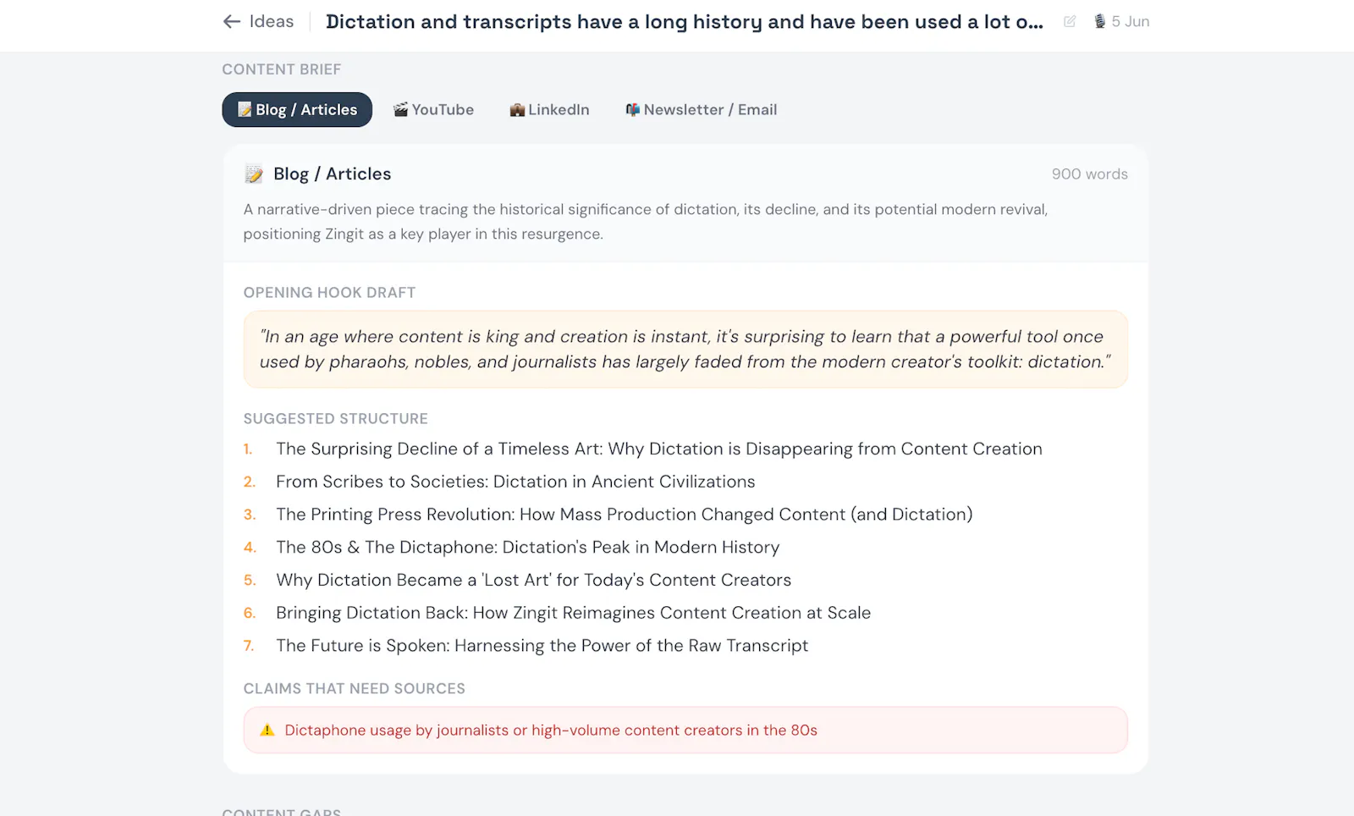Select 'The Printing Press Revolution' structure item

click(625, 515)
